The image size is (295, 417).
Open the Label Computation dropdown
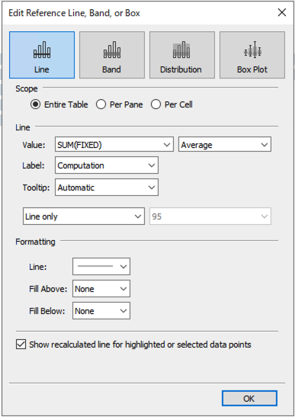(107, 165)
